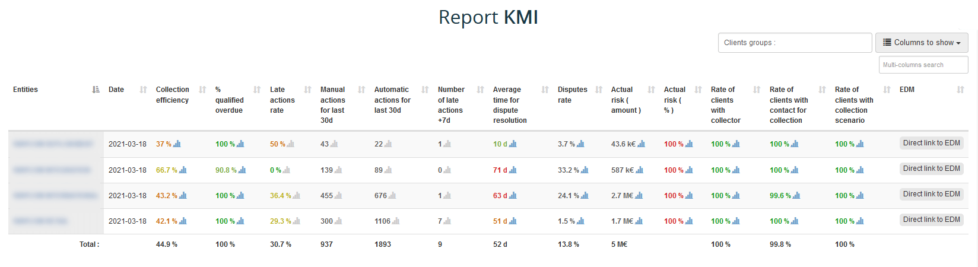
Task: Click last row's Direct link to EDM
Action: (931, 220)
